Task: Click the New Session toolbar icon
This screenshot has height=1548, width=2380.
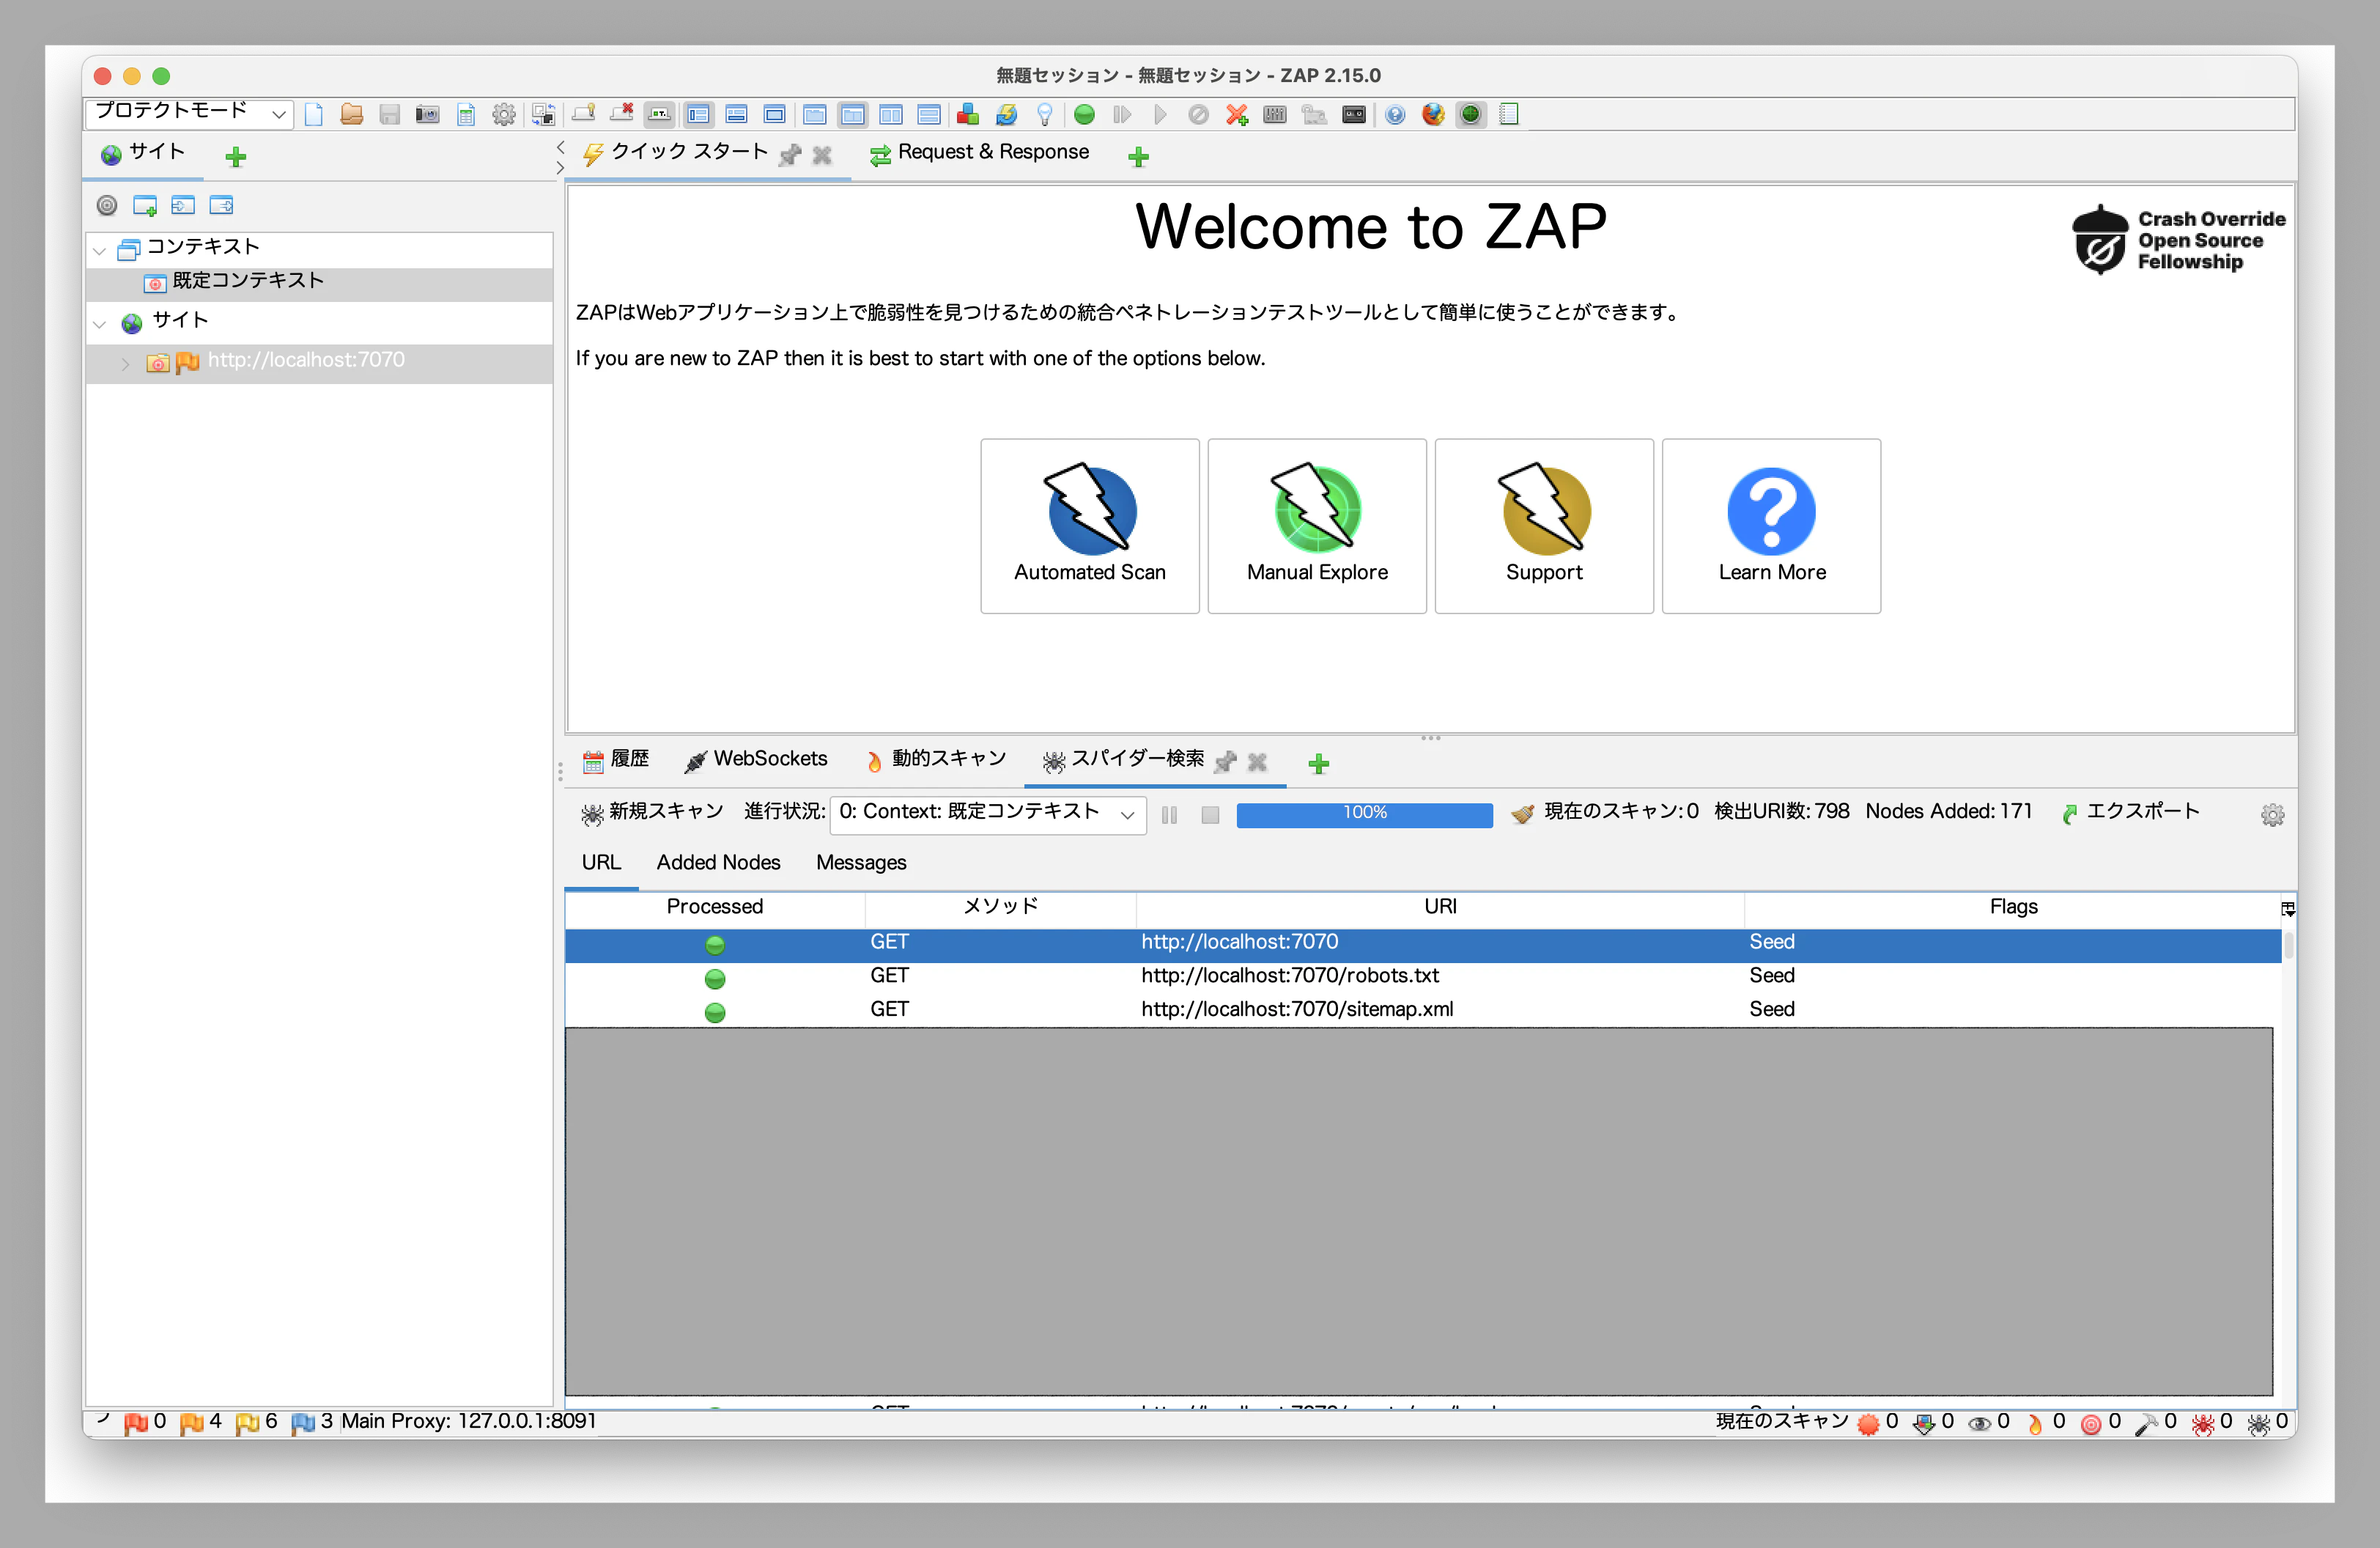Action: tap(314, 115)
